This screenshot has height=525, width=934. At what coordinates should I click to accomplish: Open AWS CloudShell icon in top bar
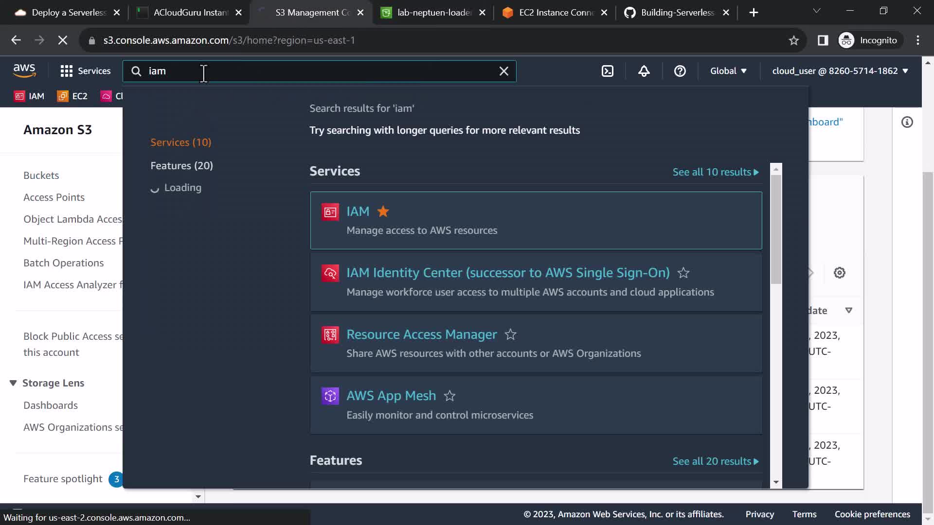coord(608,71)
